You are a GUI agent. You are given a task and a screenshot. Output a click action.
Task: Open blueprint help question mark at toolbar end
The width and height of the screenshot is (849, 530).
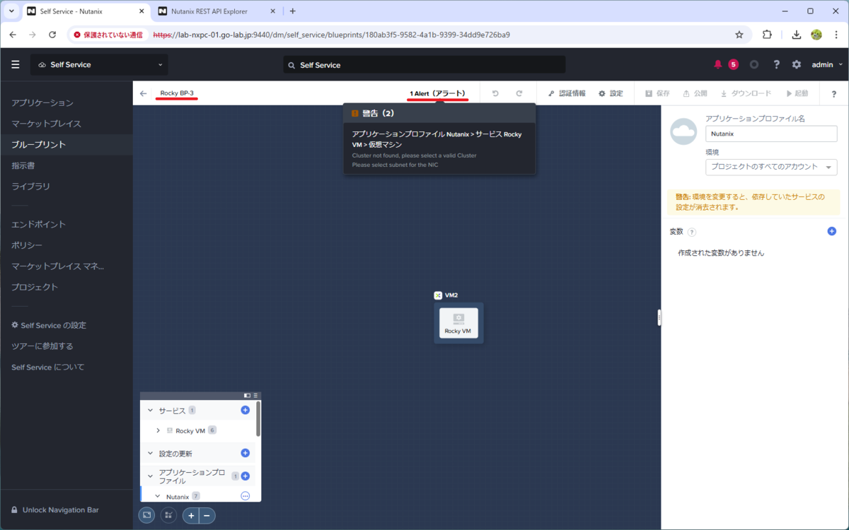click(833, 94)
